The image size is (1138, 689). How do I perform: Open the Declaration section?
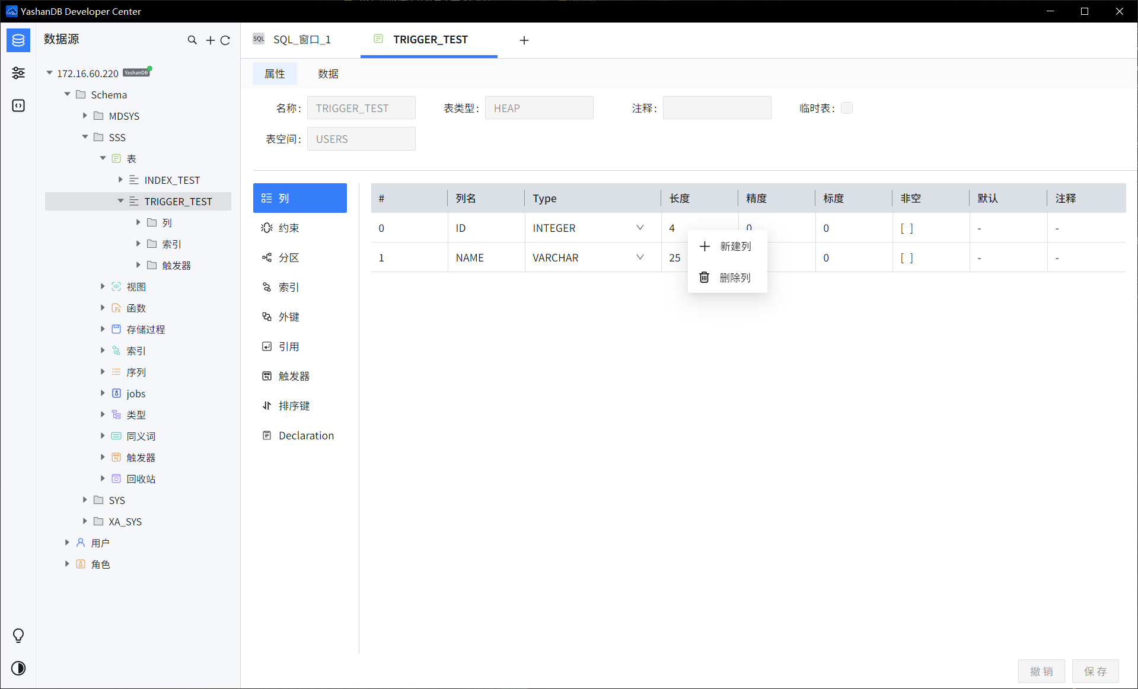coord(300,435)
